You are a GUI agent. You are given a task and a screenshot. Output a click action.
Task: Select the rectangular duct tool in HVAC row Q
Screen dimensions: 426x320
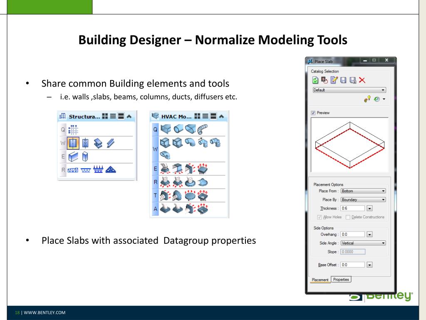[166, 129]
